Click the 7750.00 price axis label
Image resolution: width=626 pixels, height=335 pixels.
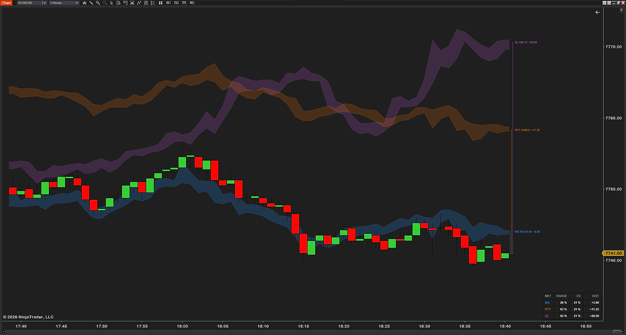click(614, 189)
